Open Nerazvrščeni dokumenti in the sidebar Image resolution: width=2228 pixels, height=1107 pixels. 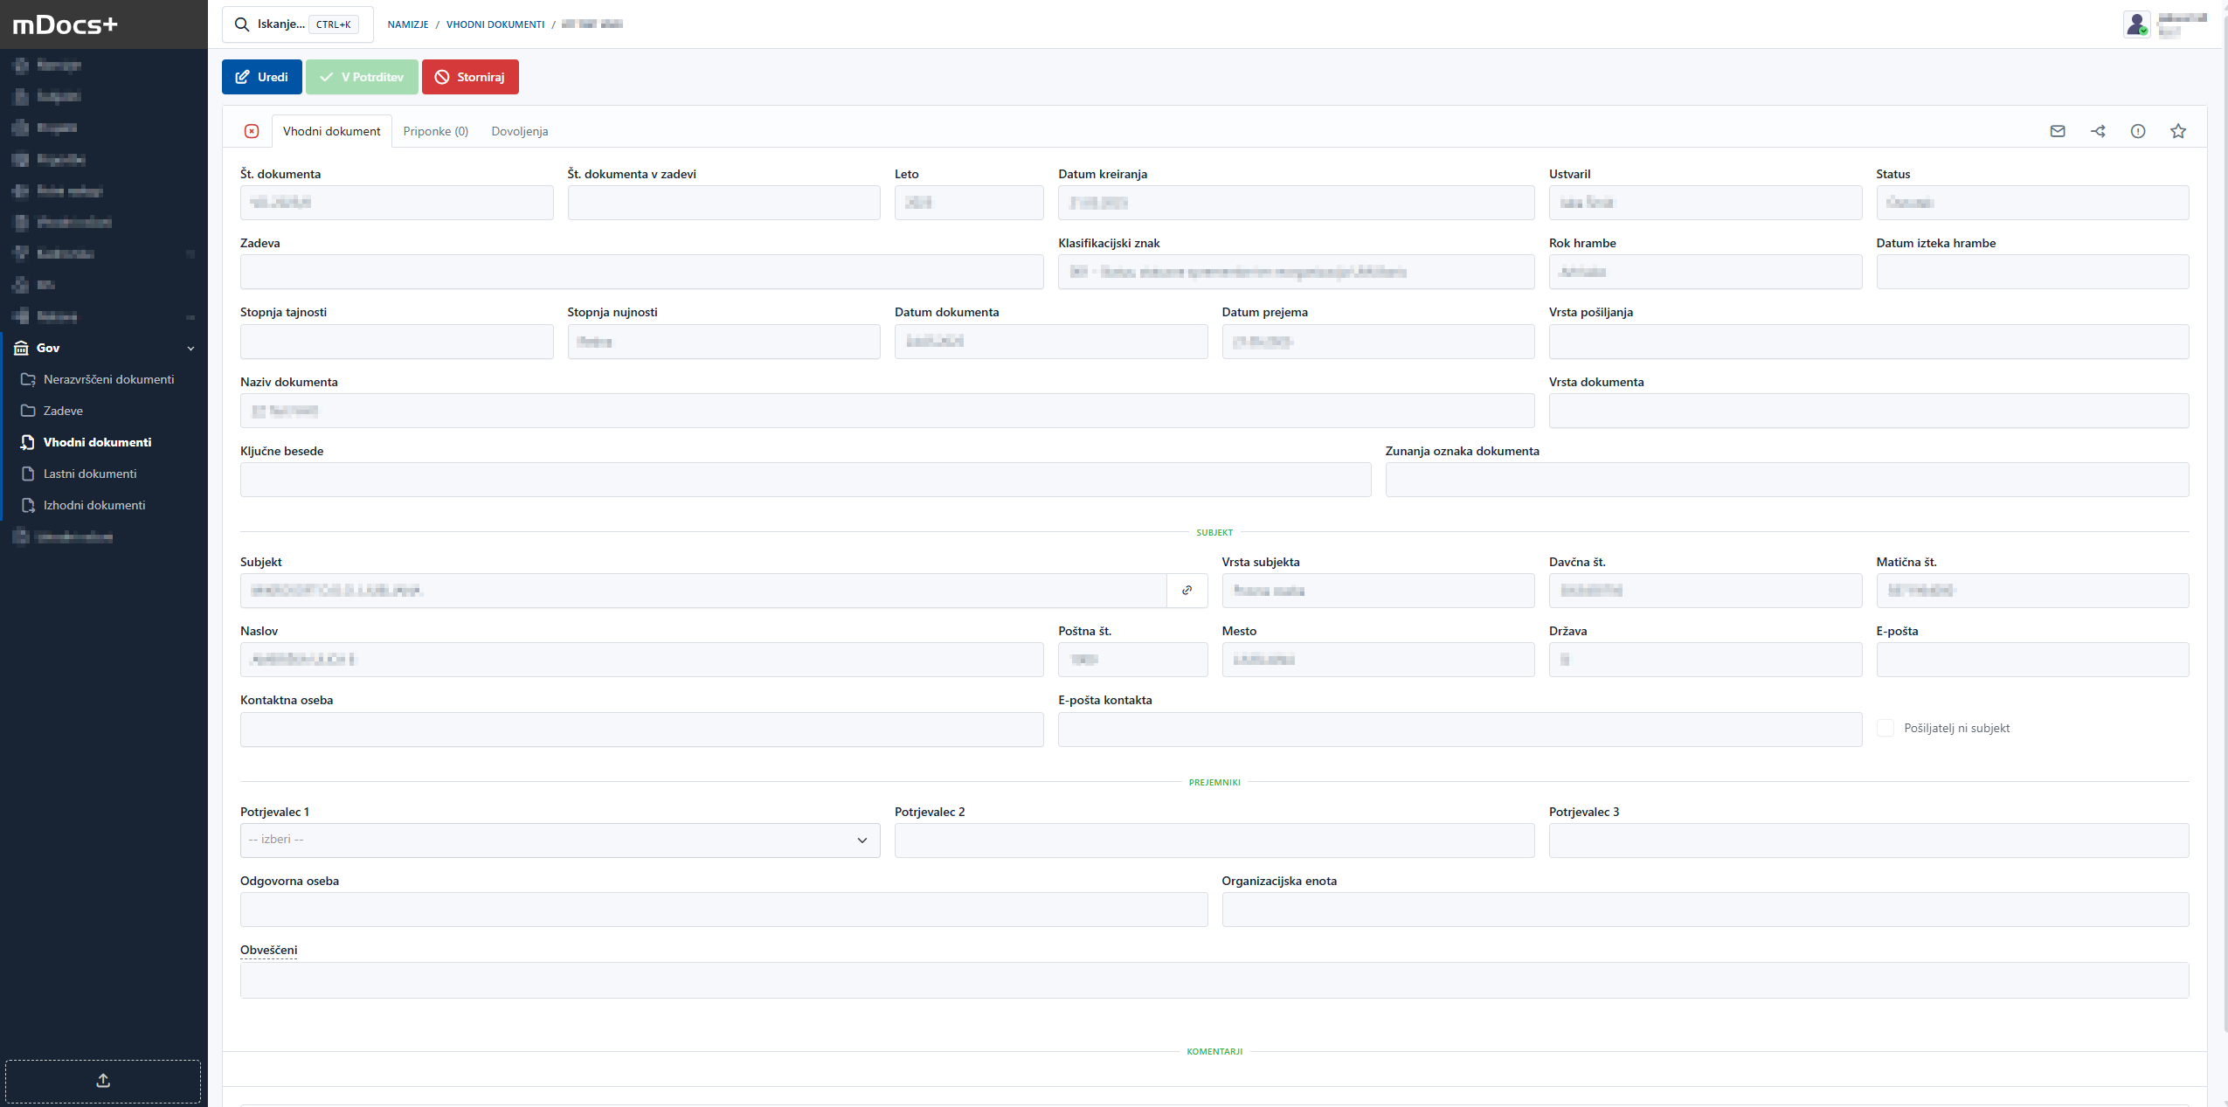click(108, 379)
